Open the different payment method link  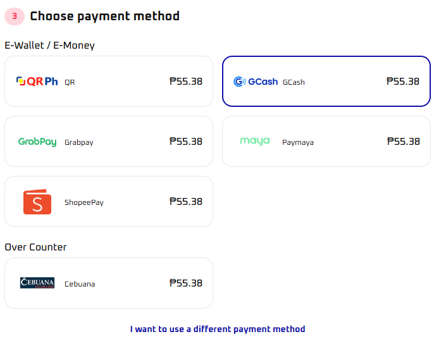pyautogui.click(x=218, y=329)
